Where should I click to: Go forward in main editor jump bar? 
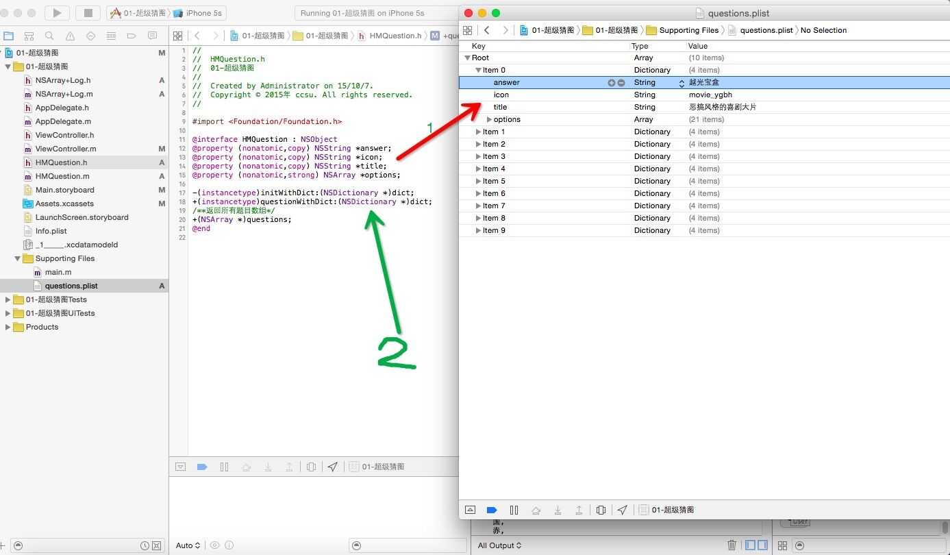216,36
